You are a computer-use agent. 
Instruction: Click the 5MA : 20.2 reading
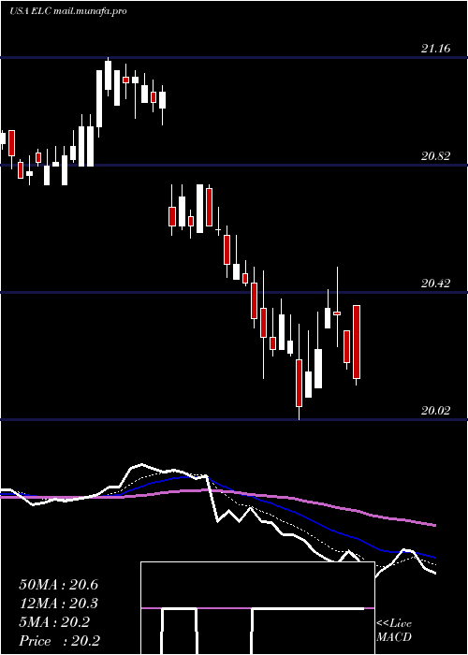[54, 622]
